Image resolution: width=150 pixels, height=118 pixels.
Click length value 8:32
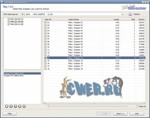point(117,66)
